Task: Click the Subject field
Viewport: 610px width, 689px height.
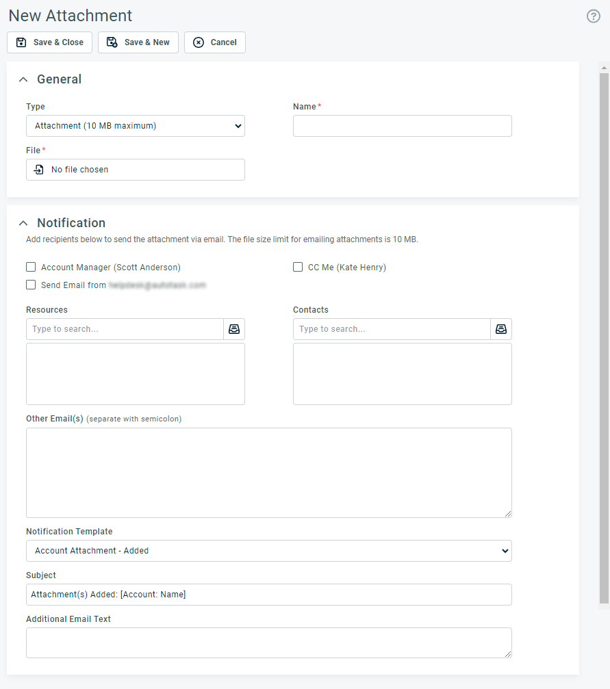Action: pos(269,595)
